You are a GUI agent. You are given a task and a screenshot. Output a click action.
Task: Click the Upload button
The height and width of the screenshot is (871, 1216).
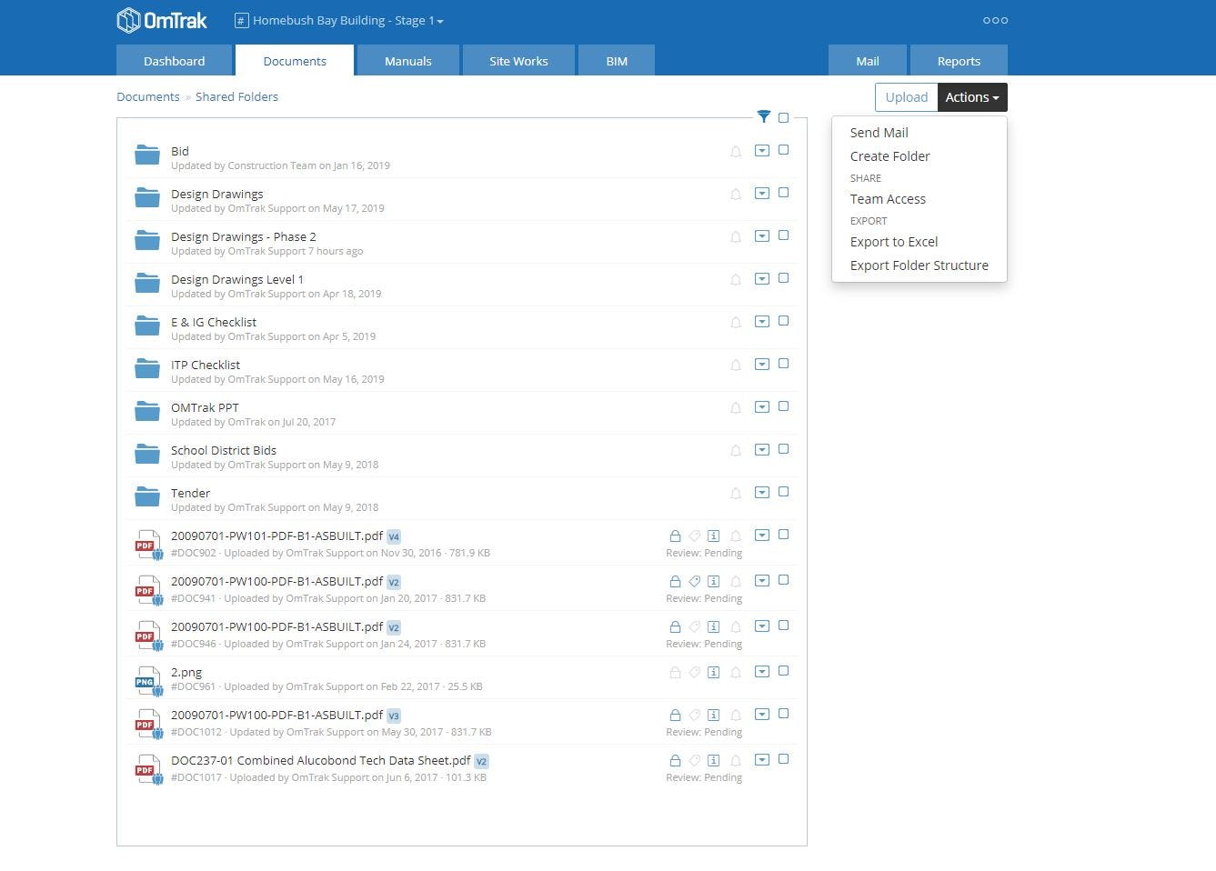click(x=906, y=96)
